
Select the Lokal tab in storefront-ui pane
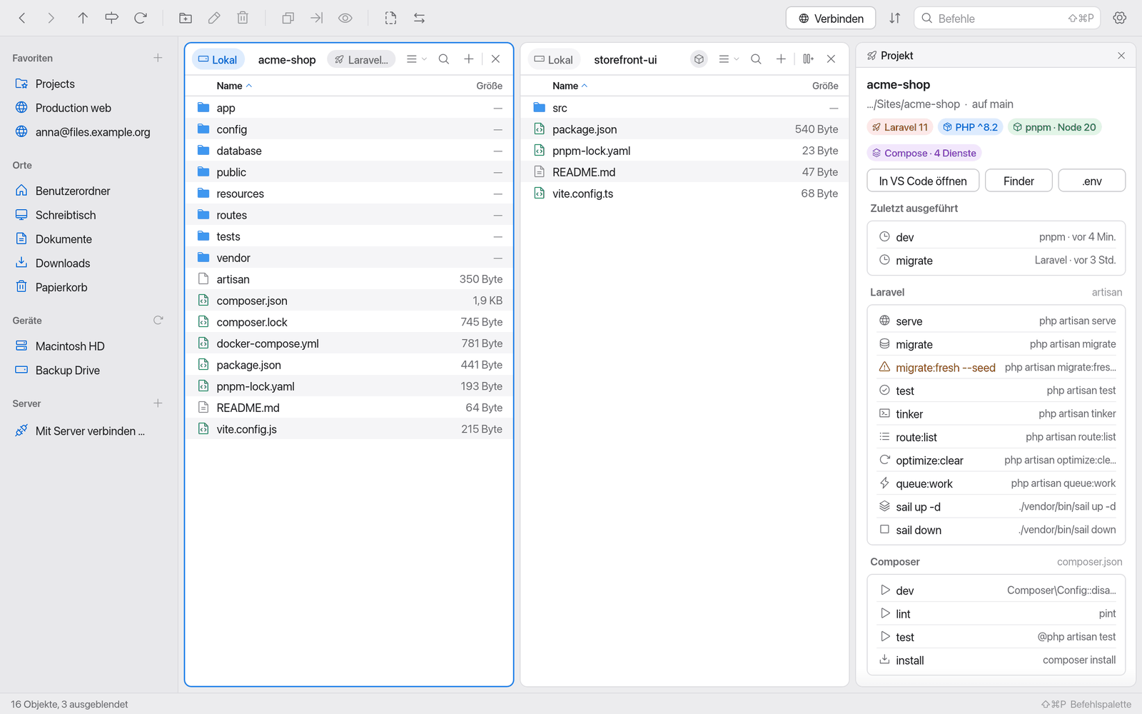coord(554,59)
